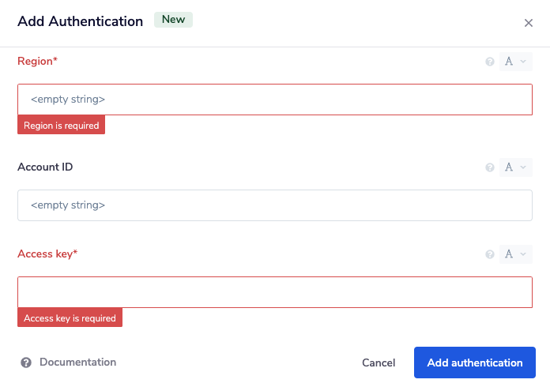The image size is (550, 387).
Task: Focus the Account ID text field
Action: (274, 205)
